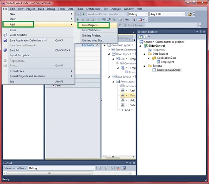Open the control type dropdown on the First row
Screen dimensions: 209x184
[127, 95]
